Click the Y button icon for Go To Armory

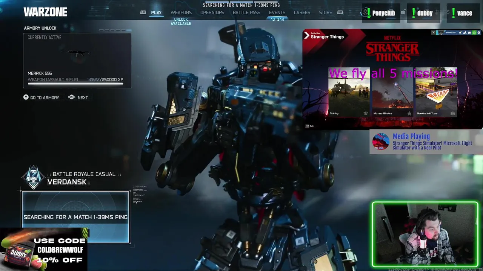tap(26, 97)
